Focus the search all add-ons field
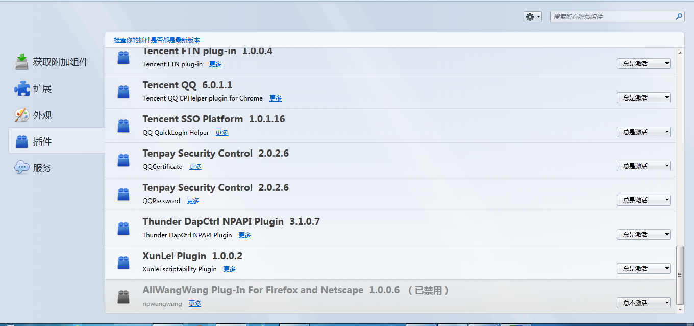Viewport: 694px width, 326px height. pos(611,17)
